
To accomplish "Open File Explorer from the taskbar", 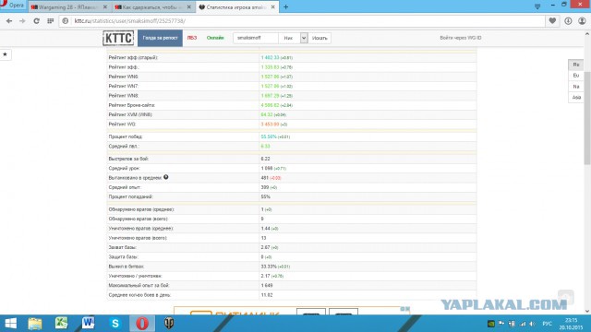I will tap(35, 324).
